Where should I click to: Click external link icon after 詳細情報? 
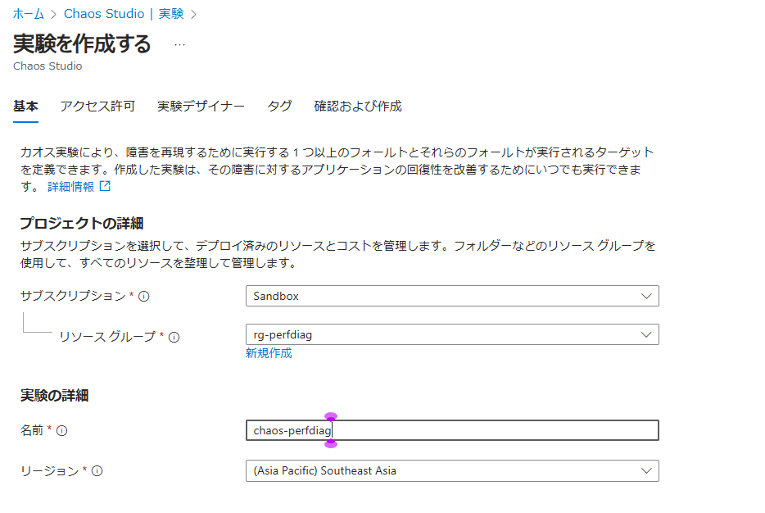coord(105,186)
